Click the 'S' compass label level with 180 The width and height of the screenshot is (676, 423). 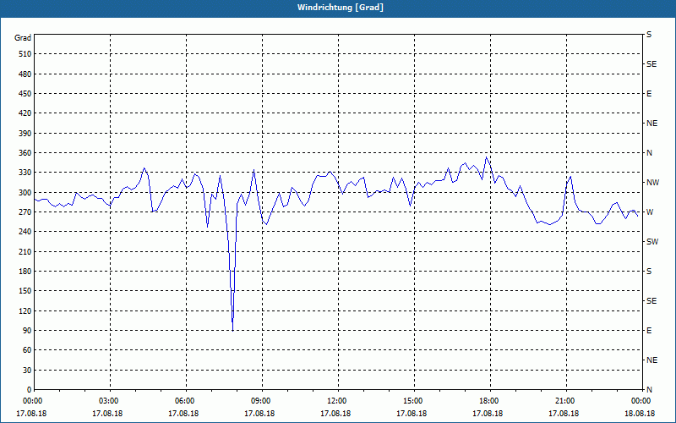click(649, 272)
